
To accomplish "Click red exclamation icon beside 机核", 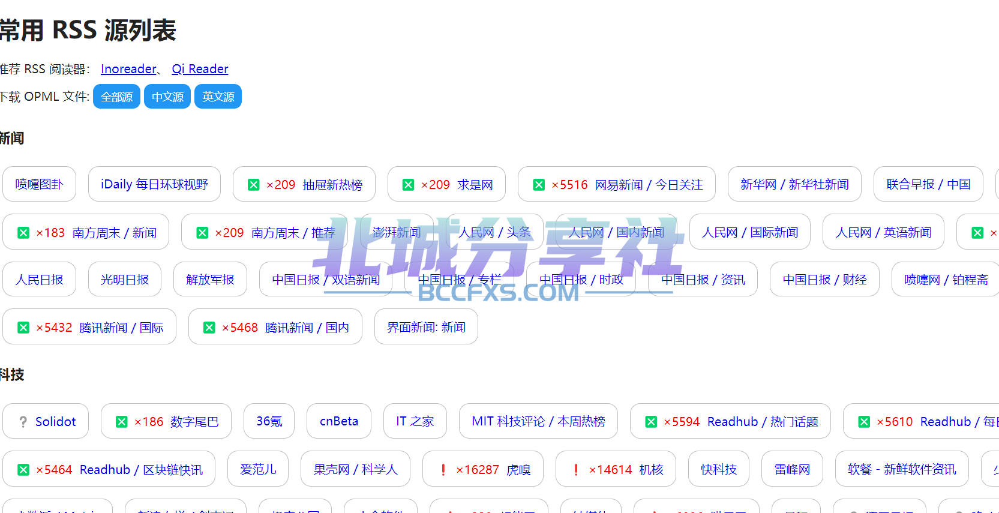I will 577,470.
